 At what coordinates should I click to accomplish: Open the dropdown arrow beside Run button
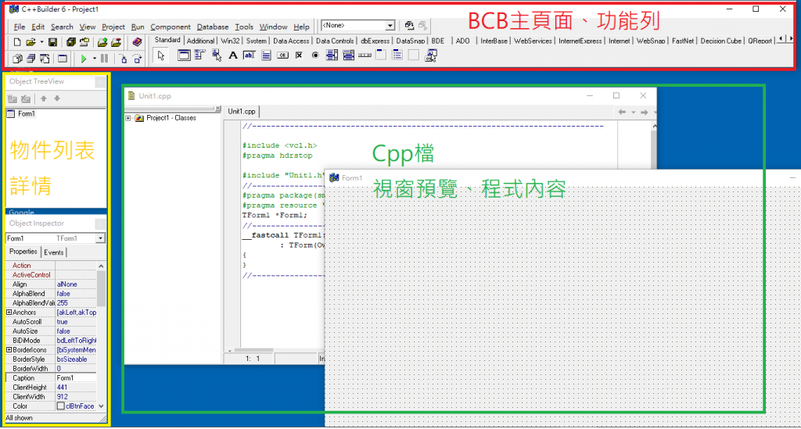95,59
